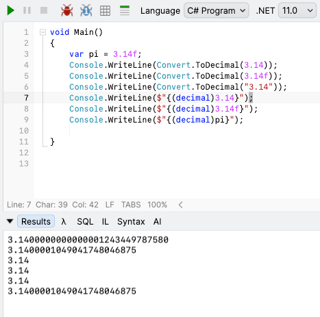Switch to the SQL tab
The width and height of the screenshot is (320, 317).
(85, 221)
